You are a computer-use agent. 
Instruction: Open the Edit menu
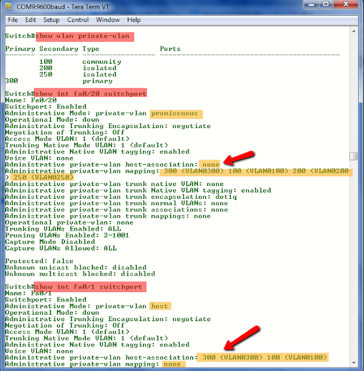30,20
